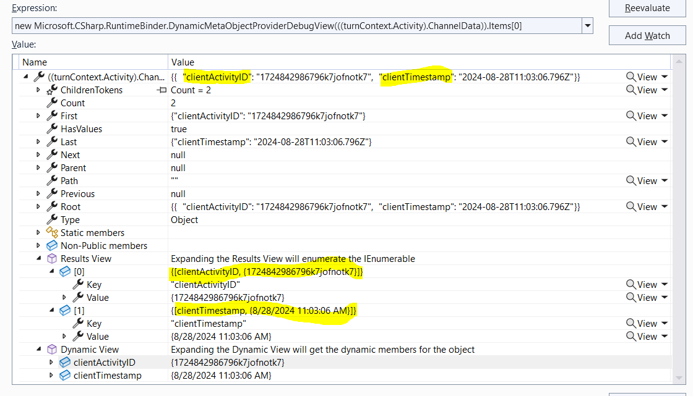
Task: Toggle the pin on the ChildrenTokens value
Action: (x=161, y=90)
